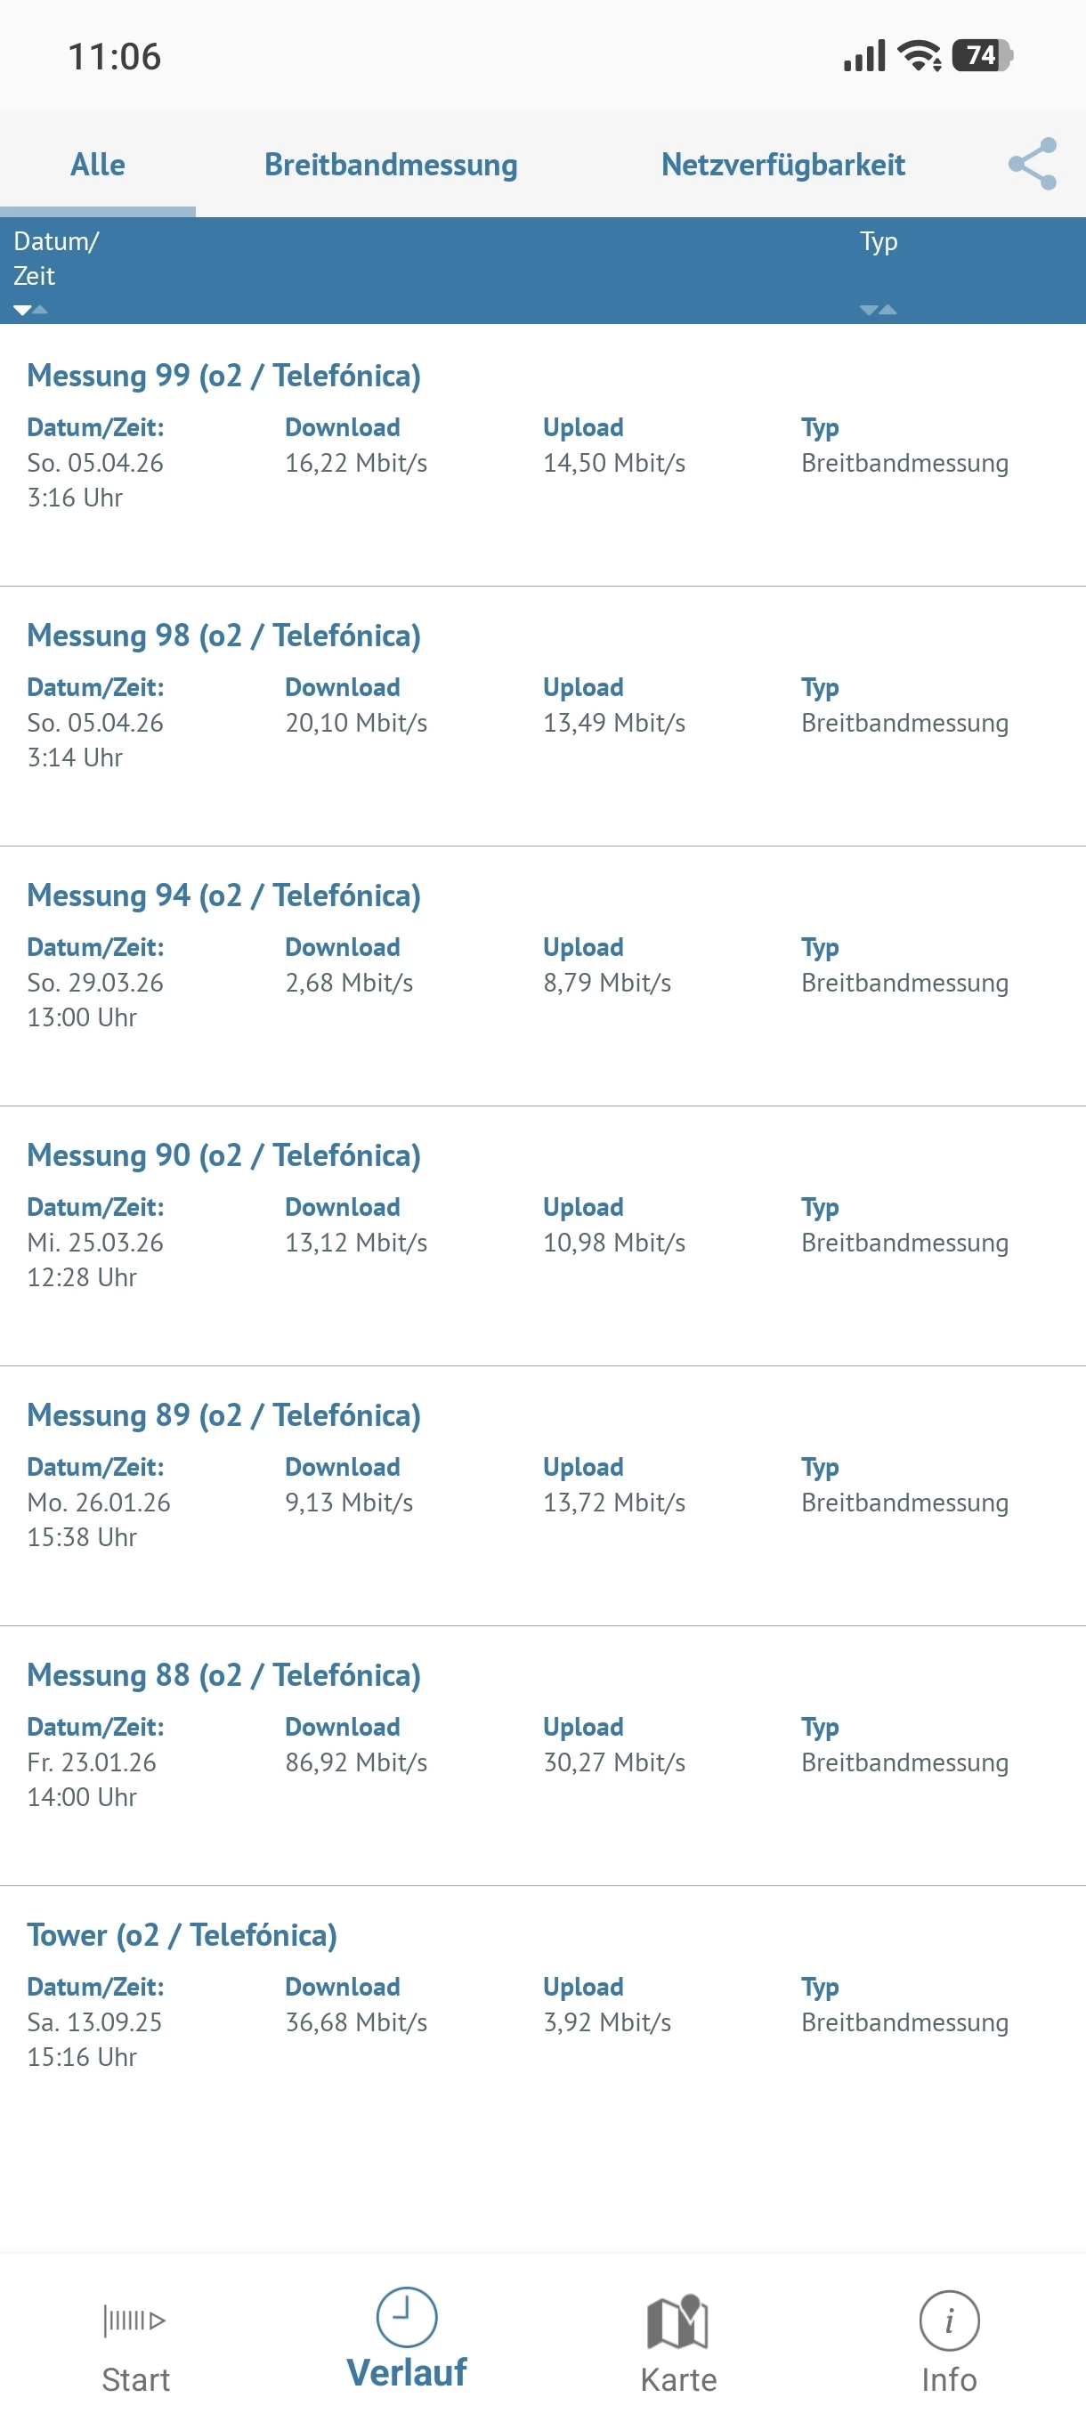Open Messung 98 result
Image resolution: width=1086 pixels, height=2414 pixels.
tap(223, 636)
